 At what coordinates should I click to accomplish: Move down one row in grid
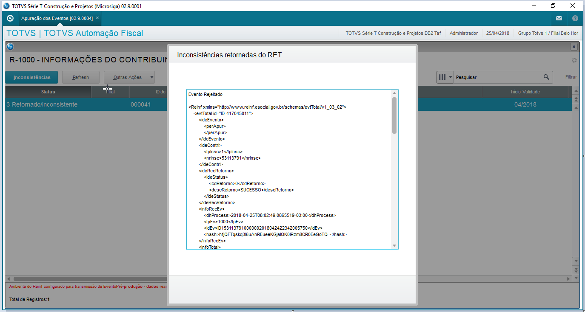point(576,261)
